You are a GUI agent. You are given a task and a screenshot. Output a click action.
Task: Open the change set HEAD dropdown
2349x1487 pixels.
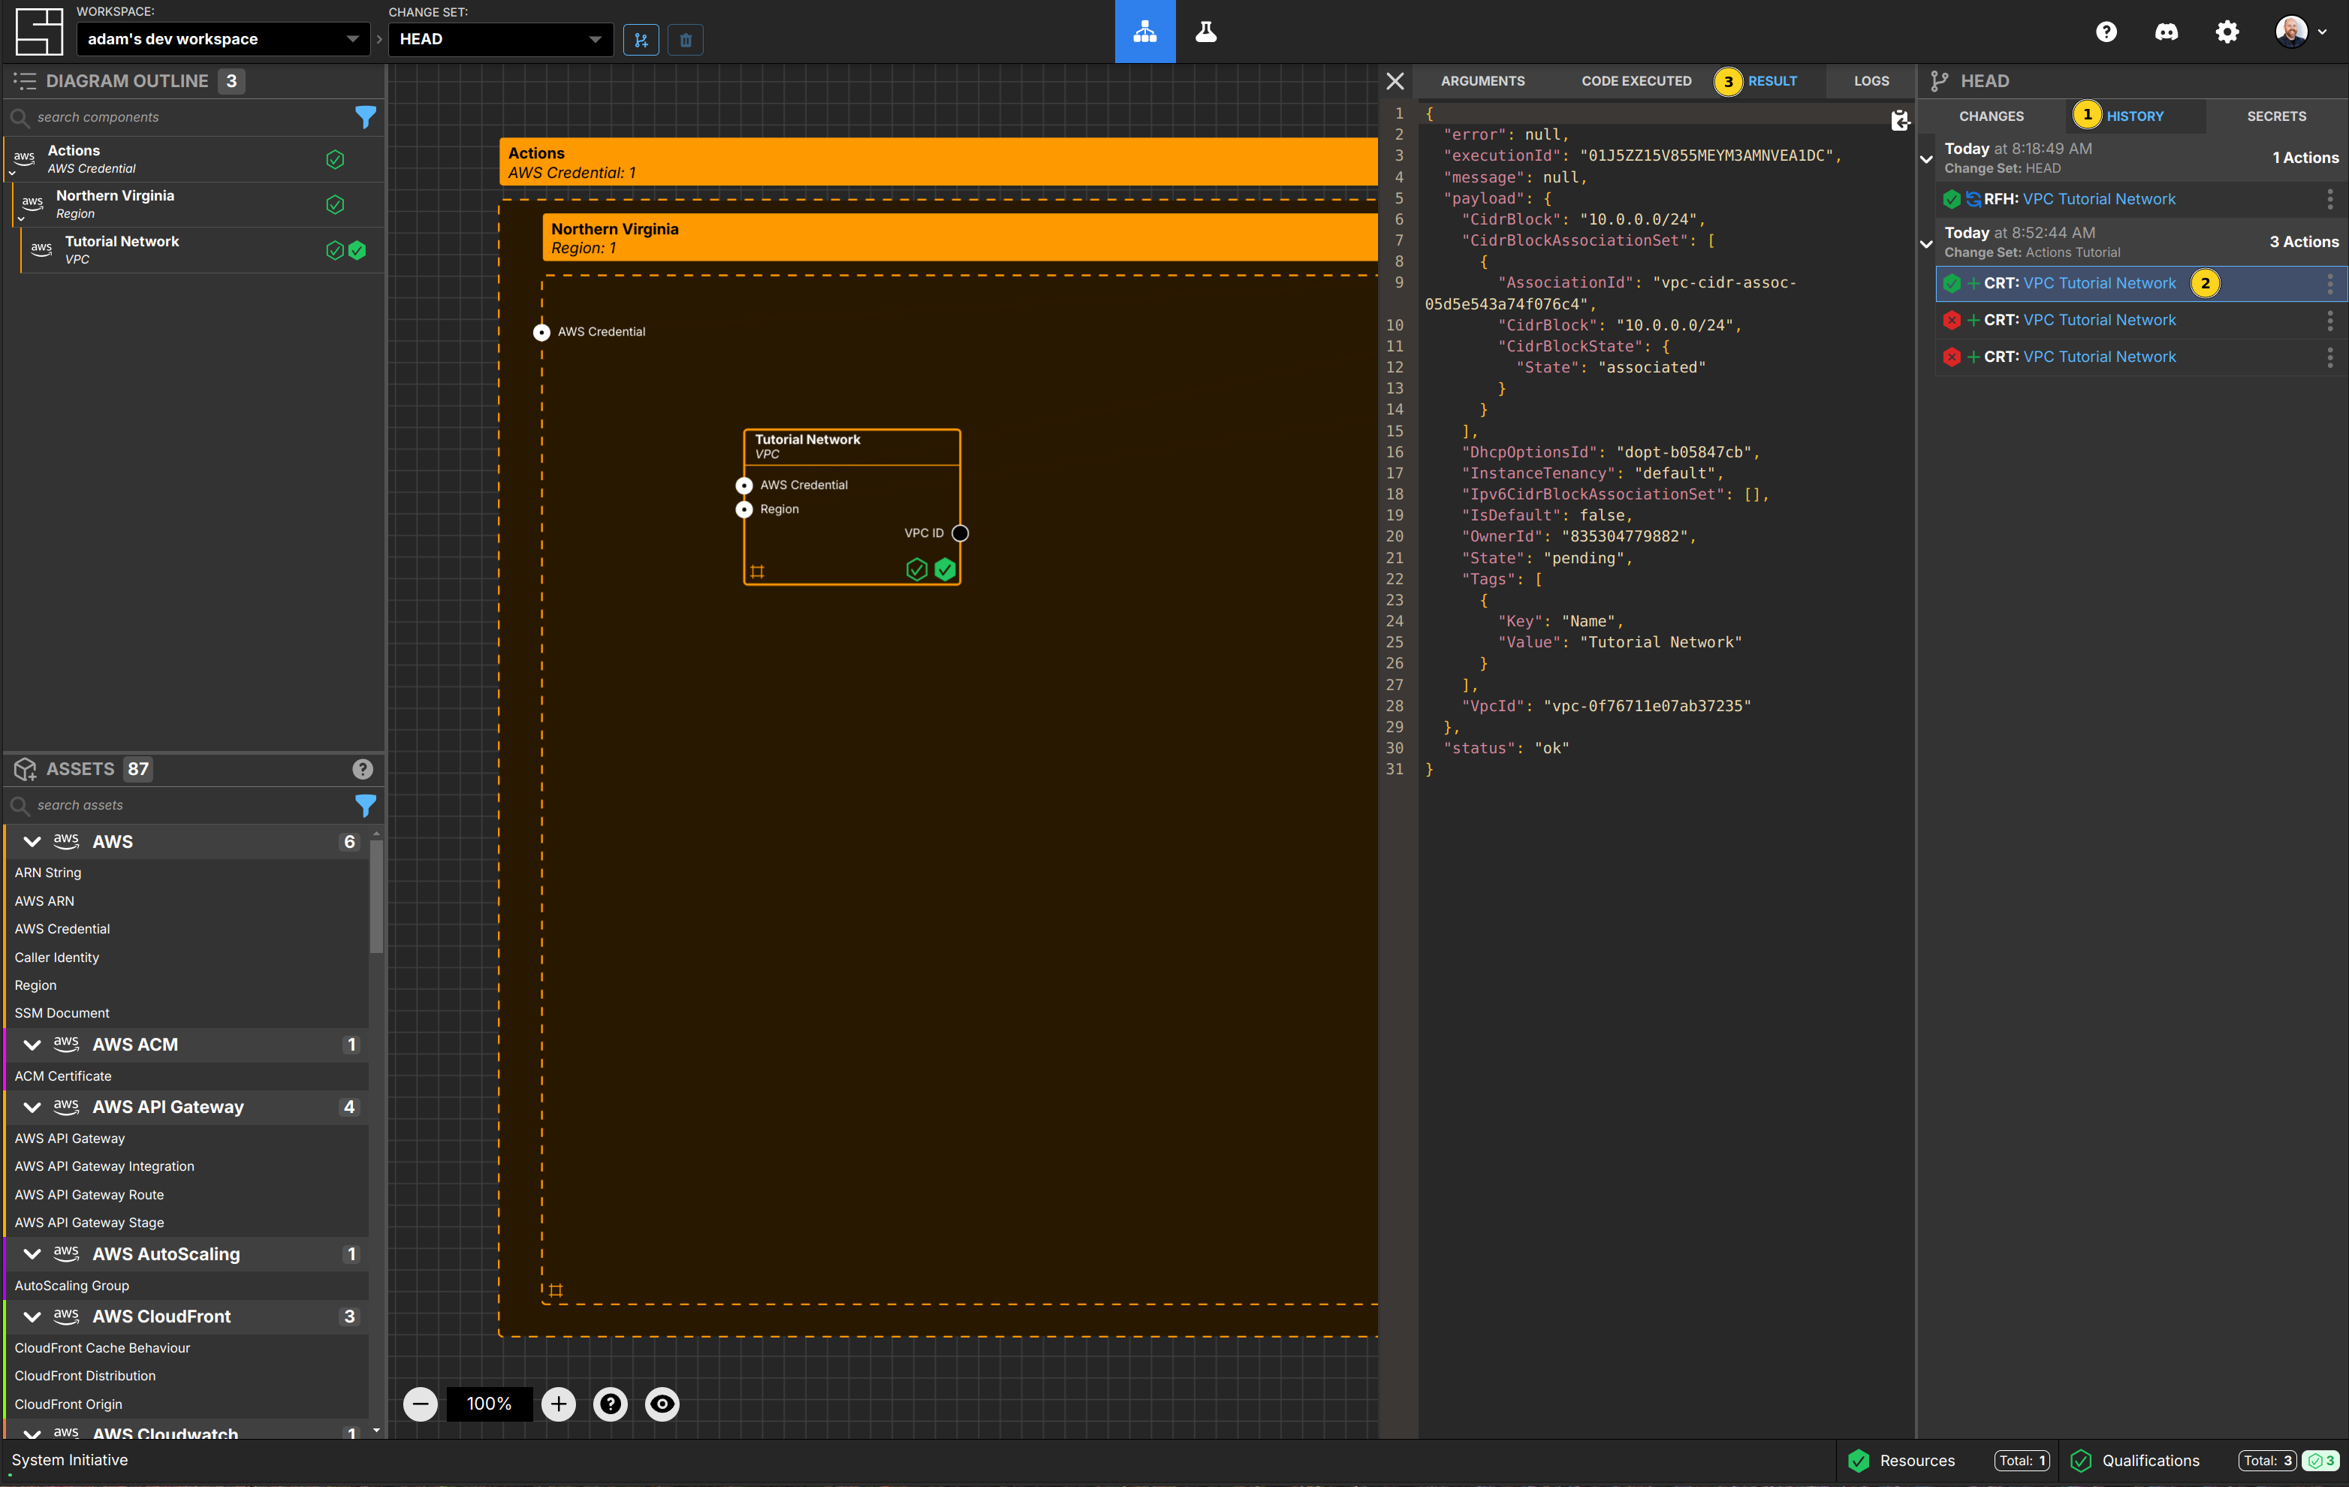502,40
